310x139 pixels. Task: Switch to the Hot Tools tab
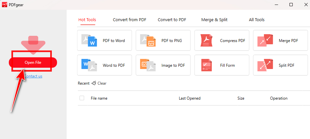[x=87, y=20]
